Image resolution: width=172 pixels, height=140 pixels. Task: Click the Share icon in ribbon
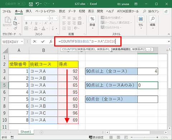pos(166,11)
